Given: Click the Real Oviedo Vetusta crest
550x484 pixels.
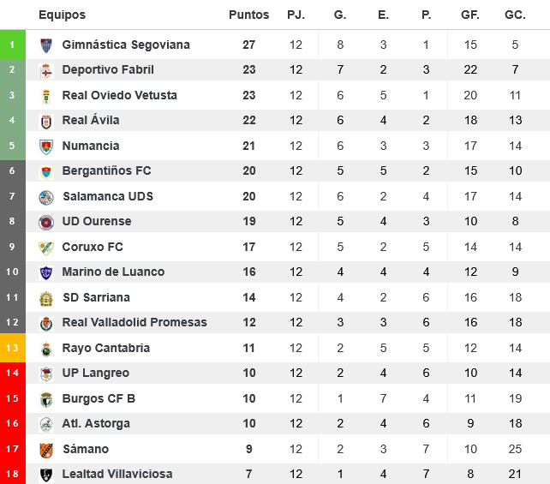Looking at the screenshot, I should [x=46, y=95].
